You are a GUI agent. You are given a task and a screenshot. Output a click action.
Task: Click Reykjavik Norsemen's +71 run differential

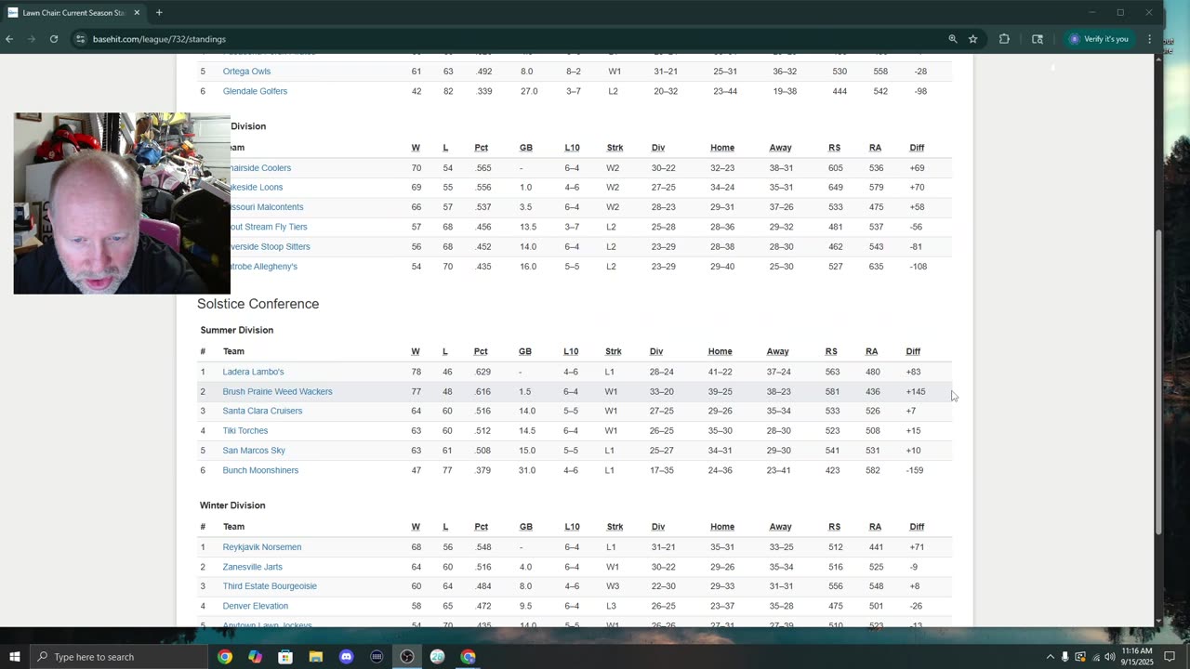917,547
